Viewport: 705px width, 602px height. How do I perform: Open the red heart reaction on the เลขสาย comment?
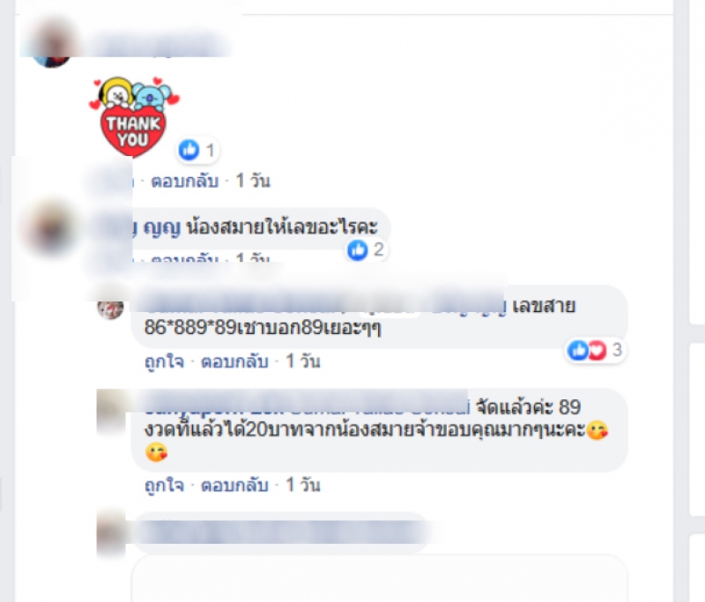(597, 350)
